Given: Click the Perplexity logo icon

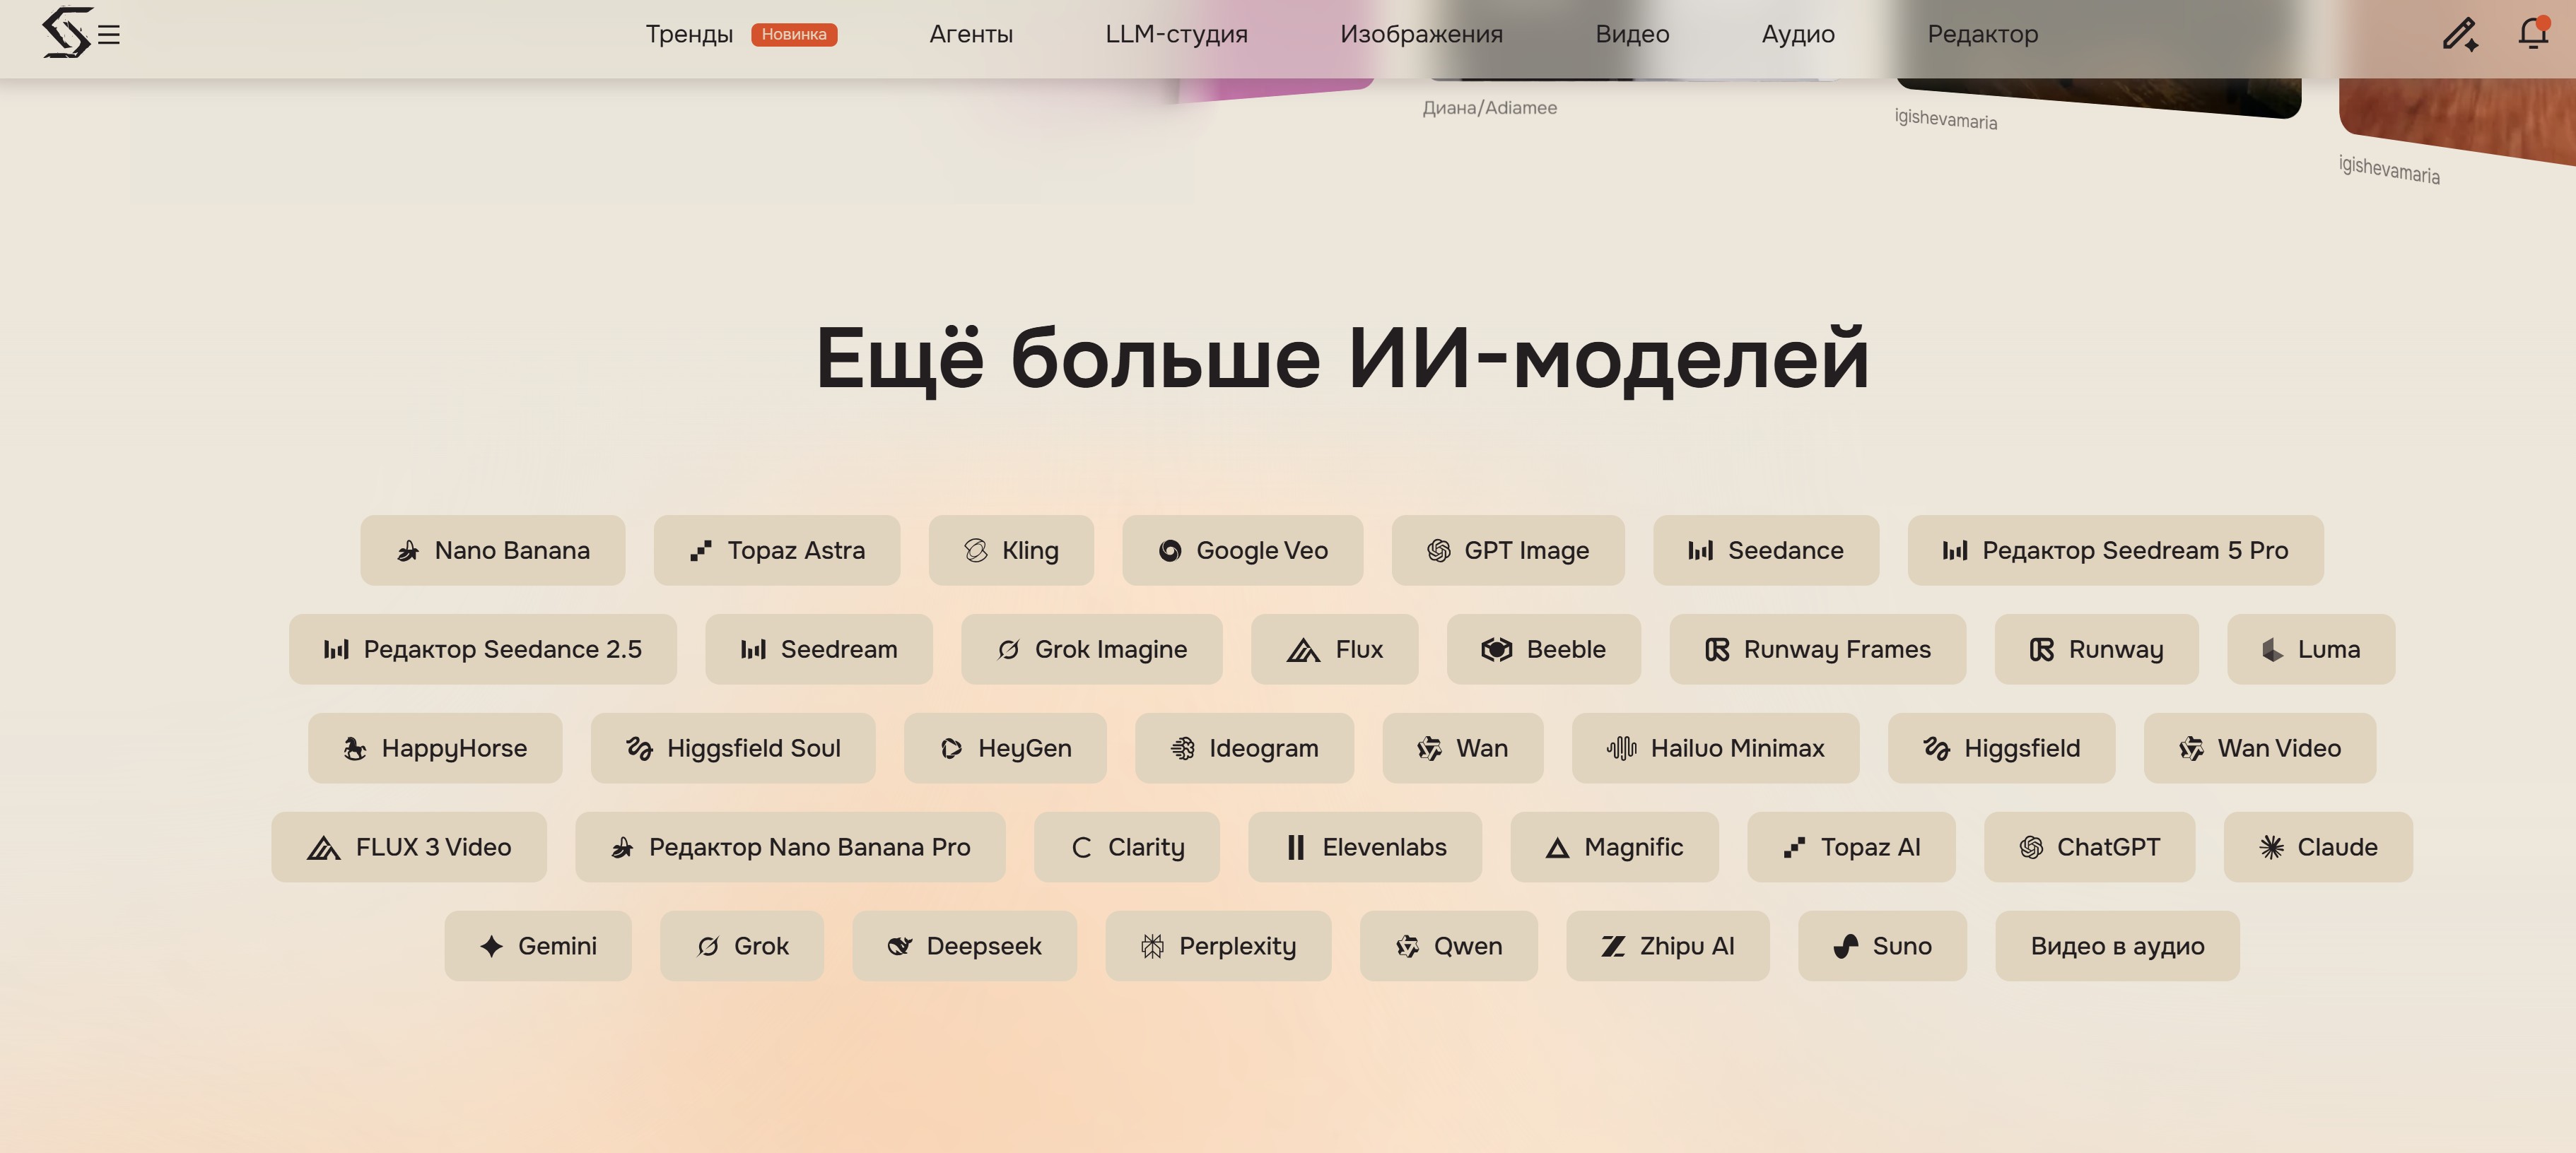Looking at the screenshot, I should pos(1152,946).
